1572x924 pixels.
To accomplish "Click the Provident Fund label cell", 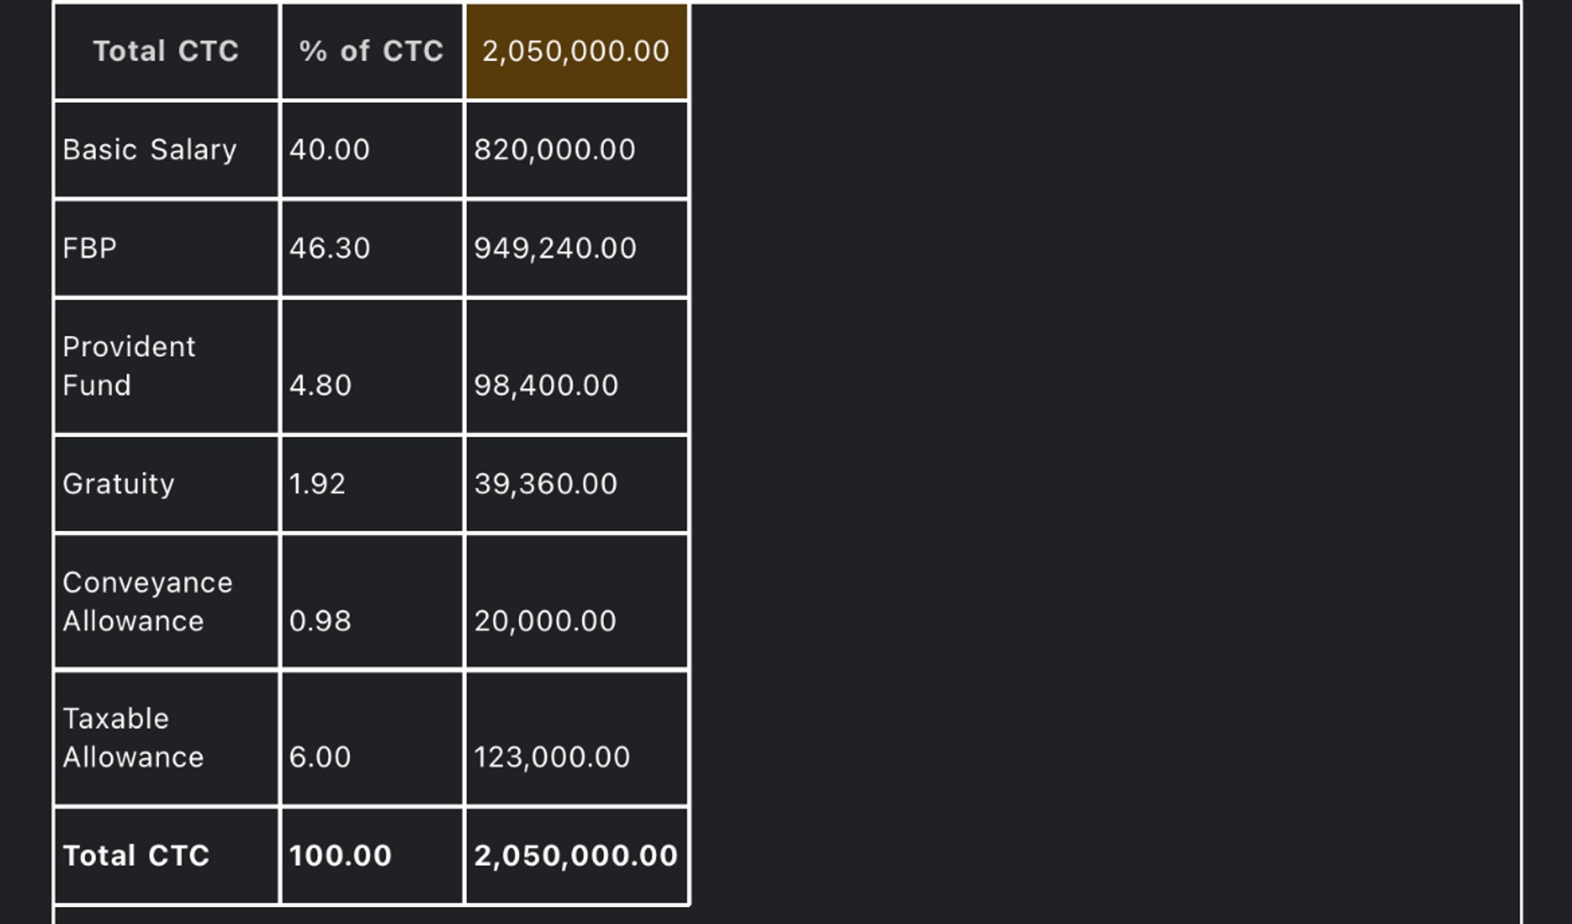I will pyautogui.click(x=167, y=366).
